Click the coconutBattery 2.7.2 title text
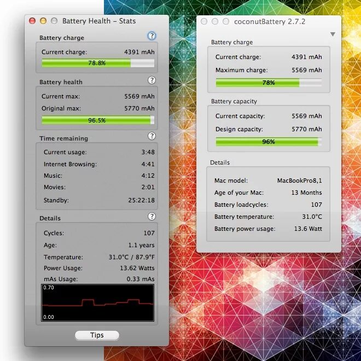The image size is (361, 361). (x=270, y=22)
